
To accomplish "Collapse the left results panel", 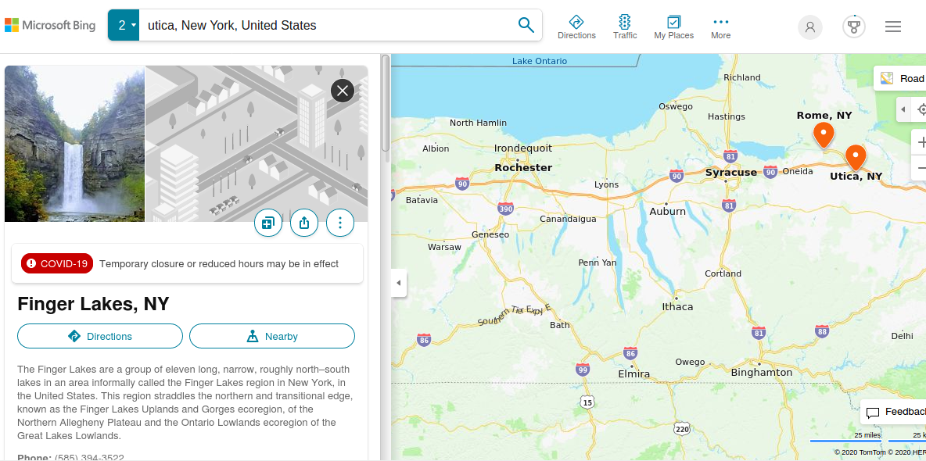I will tap(399, 283).
